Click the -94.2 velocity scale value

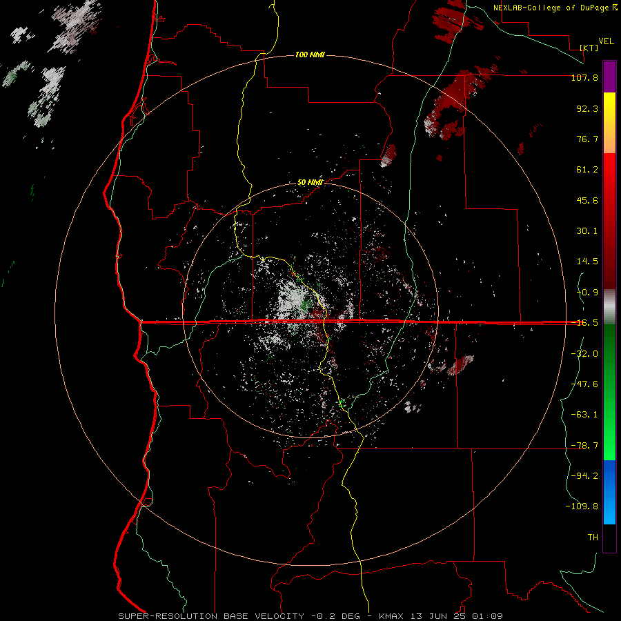point(584,475)
